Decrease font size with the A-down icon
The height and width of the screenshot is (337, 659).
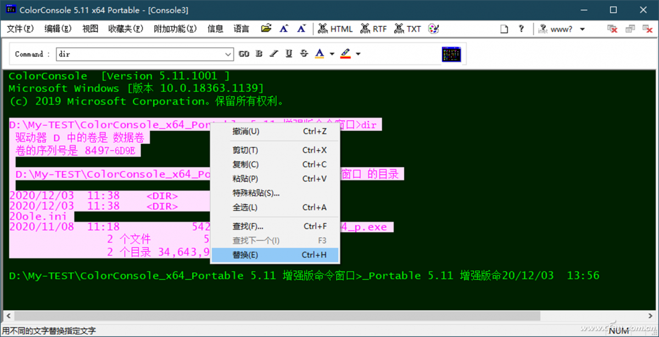pos(300,29)
